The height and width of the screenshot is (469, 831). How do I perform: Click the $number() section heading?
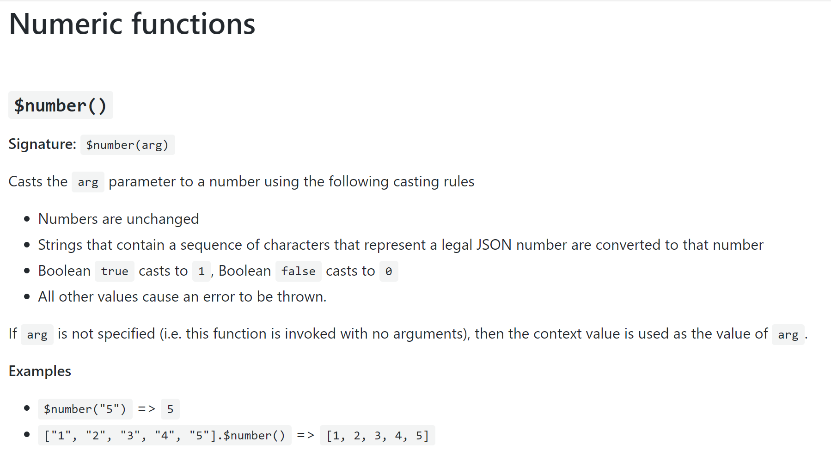(x=61, y=105)
